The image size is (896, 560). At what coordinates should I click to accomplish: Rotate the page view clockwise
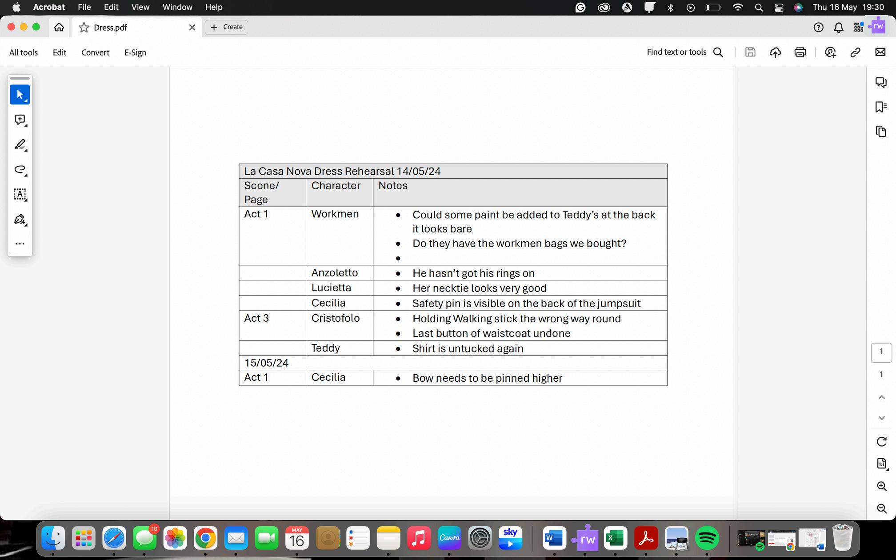[x=882, y=441]
